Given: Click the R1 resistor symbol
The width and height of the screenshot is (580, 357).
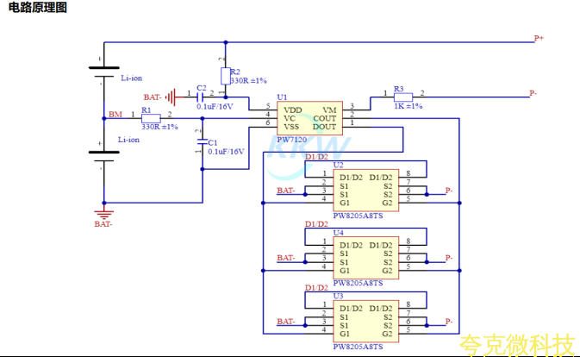Looking at the screenshot, I should [x=151, y=118].
